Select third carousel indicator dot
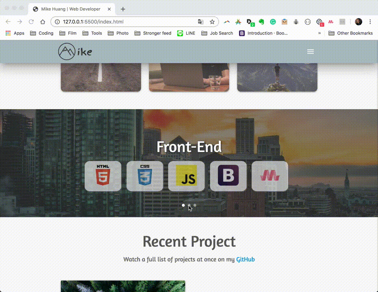This screenshot has height=292, width=378. click(195, 205)
